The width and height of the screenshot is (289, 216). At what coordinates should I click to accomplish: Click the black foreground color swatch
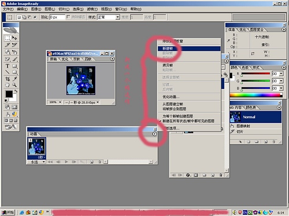pyautogui.click(x=9, y=94)
